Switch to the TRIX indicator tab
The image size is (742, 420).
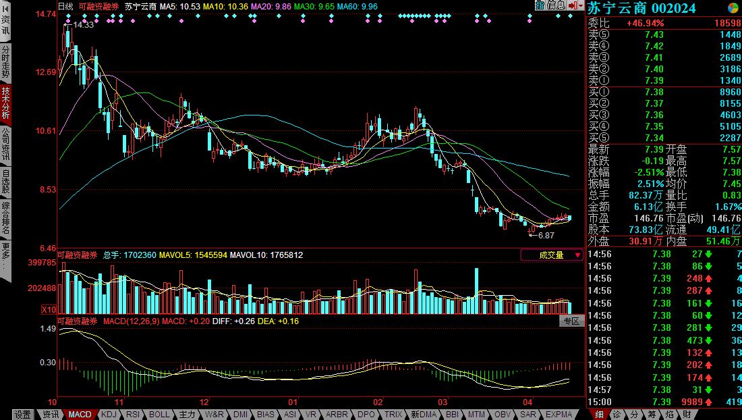pos(393,415)
